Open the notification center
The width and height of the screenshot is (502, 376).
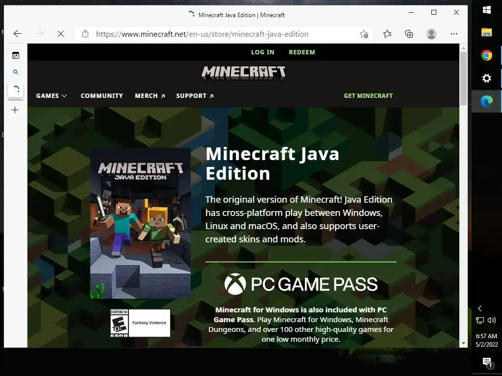488,363
